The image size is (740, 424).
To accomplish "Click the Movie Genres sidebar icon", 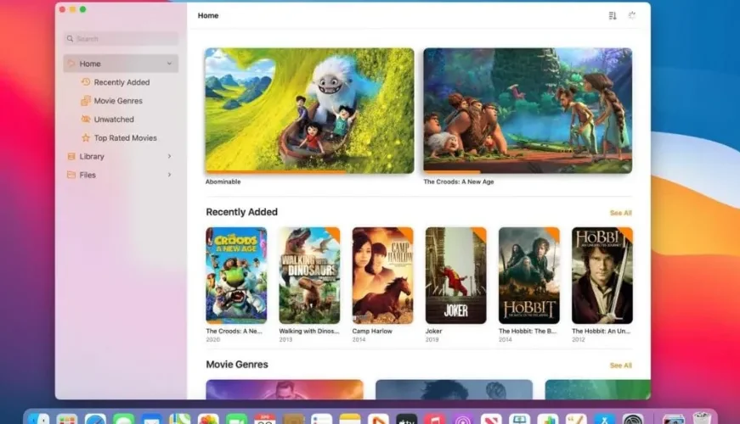I will [86, 100].
